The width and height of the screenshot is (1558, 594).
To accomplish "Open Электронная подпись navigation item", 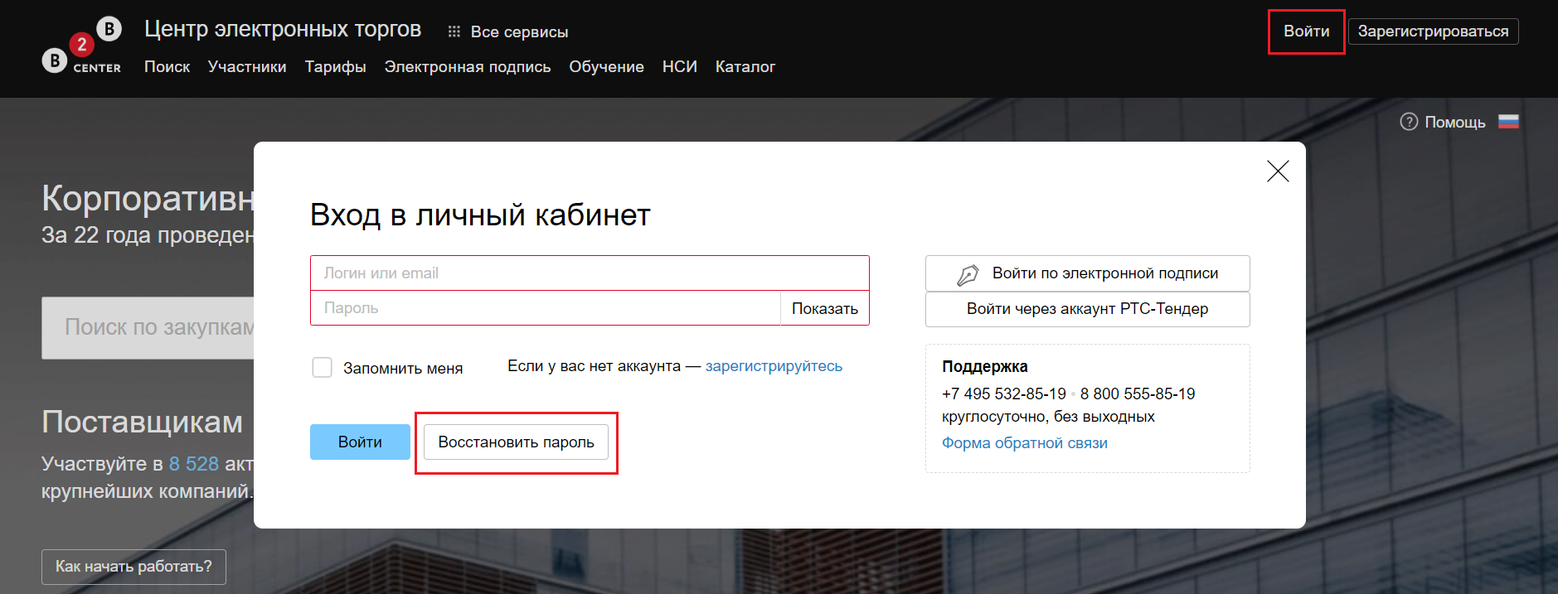I will (467, 67).
